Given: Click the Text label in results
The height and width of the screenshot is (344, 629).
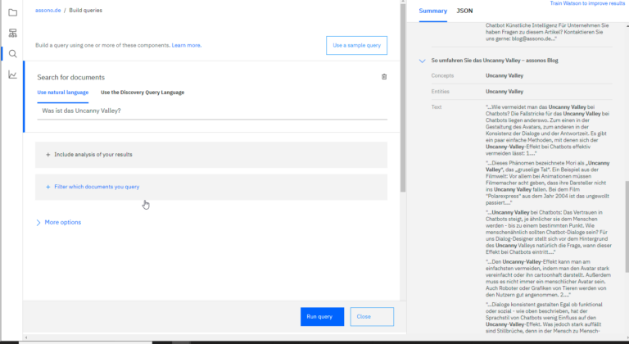Looking at the screenshot, I should click(x=437, y=107).
